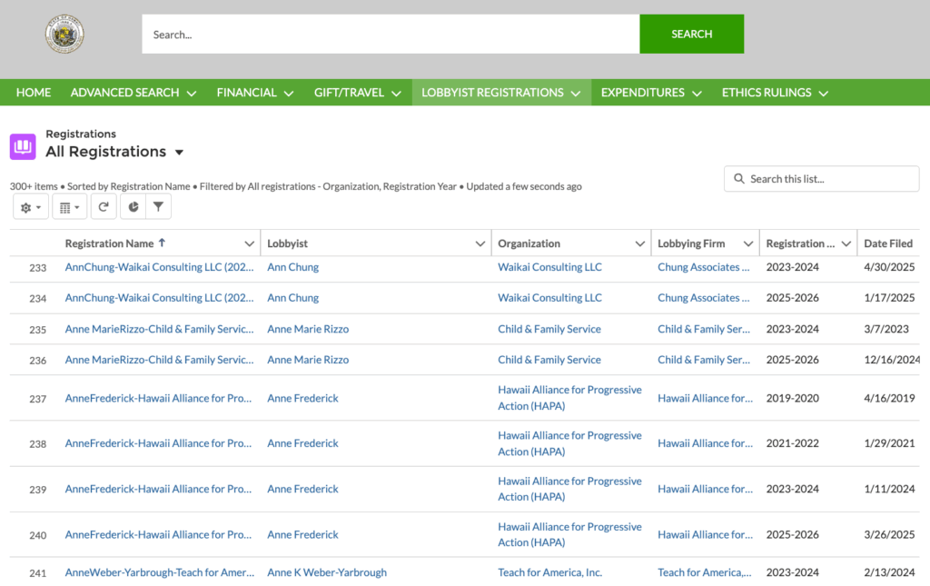
Task: Open the display-as table view switcher
Action: coord(69,207)
